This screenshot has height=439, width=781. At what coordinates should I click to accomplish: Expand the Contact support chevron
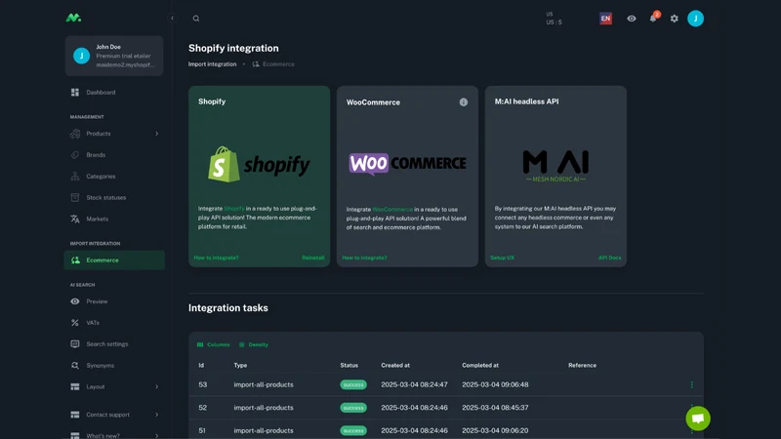coord(156,415)
